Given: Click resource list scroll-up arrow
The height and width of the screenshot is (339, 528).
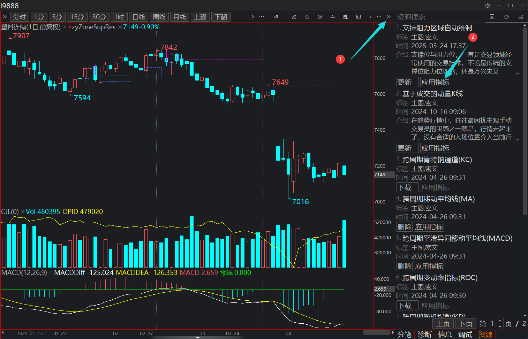Looking at the screenshot, I should [525, 25].
